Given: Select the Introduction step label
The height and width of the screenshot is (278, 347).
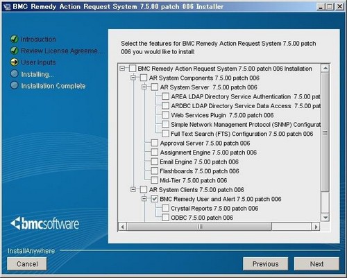Looking at the screenshot, I should point(38,40).
